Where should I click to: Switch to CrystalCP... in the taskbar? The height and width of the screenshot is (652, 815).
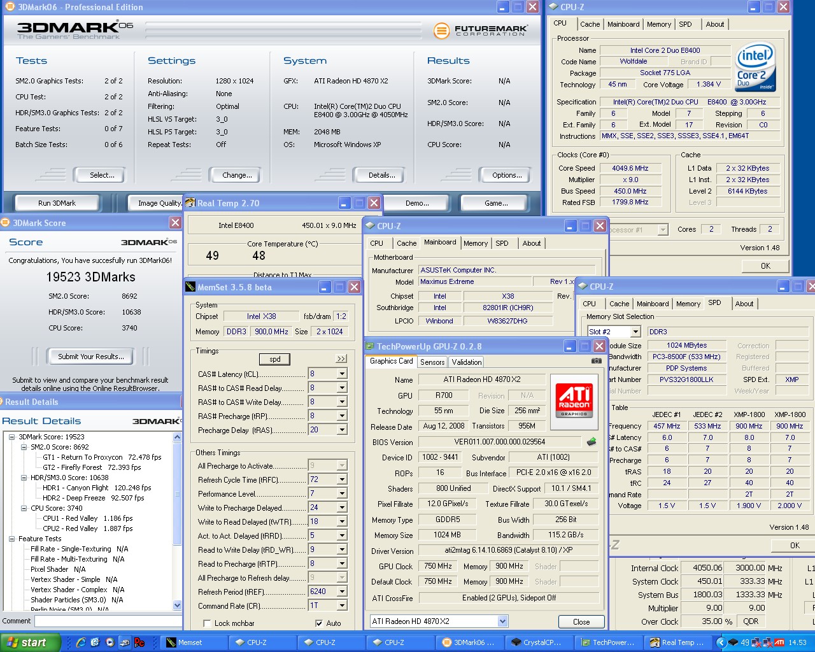(x=539, y=642)
